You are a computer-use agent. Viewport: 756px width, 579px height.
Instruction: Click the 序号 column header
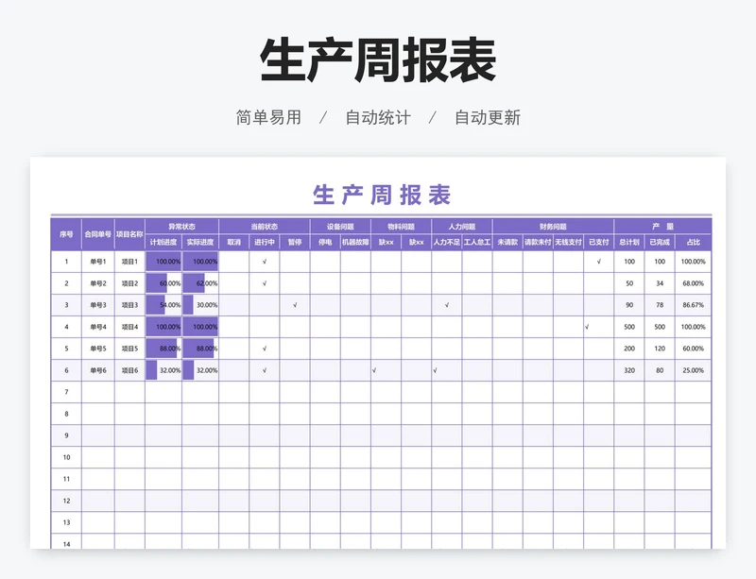click(66, 234)
